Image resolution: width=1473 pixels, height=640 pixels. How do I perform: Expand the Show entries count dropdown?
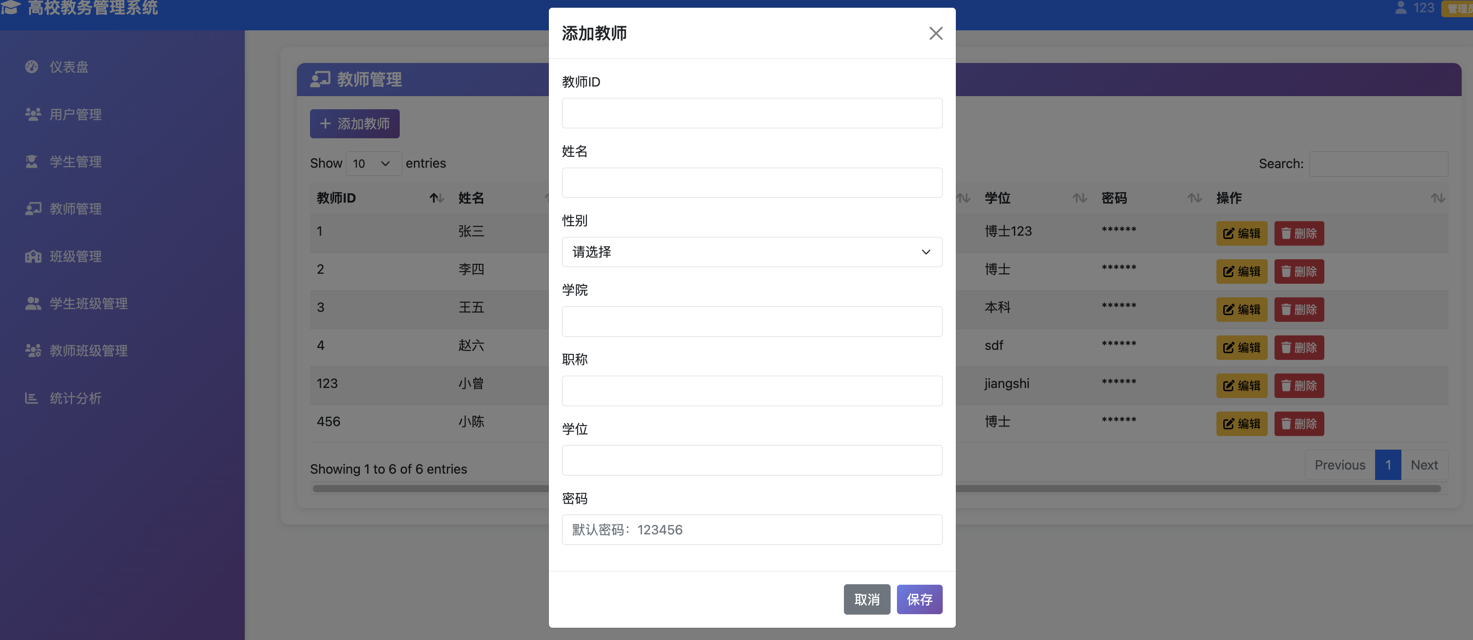click(x=373, y=164)
